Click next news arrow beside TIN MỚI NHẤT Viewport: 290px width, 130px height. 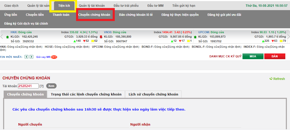[31, 57]
